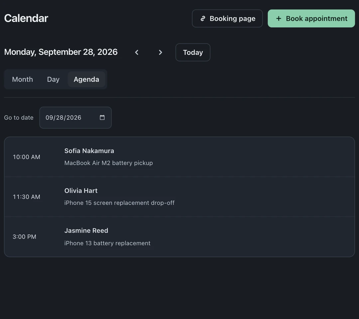
Task: Open Jasmine Reed appointment
Action: click(179, 237)
